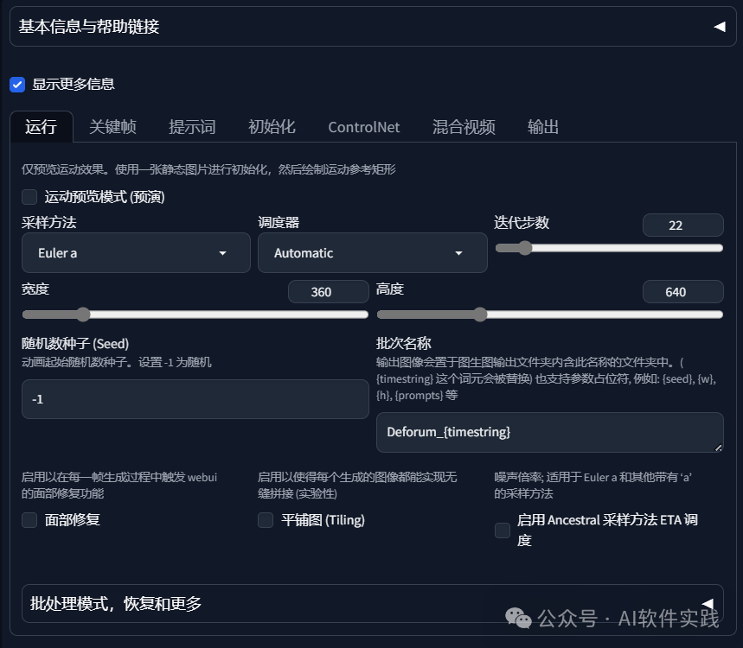
Task: Grab the 批次名称 textarea resize handle
Action: click(x=719, y=448)
